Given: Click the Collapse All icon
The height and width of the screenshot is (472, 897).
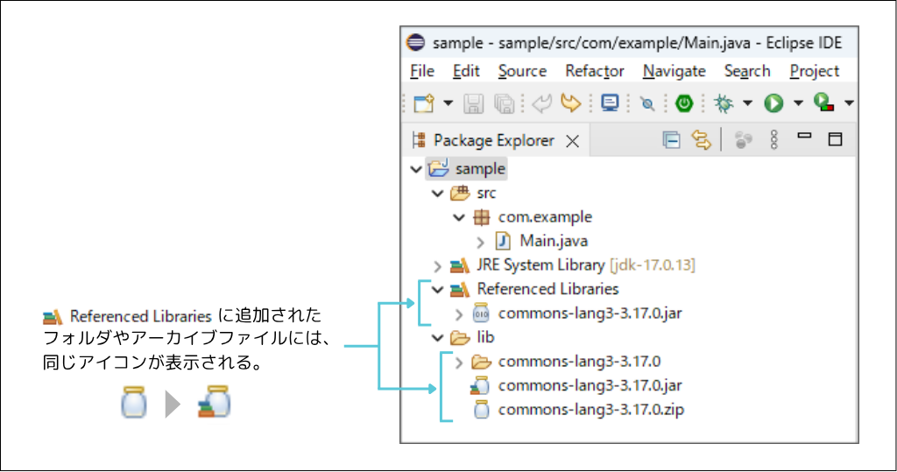Looking at the screenshot, I should coord(671,139).
